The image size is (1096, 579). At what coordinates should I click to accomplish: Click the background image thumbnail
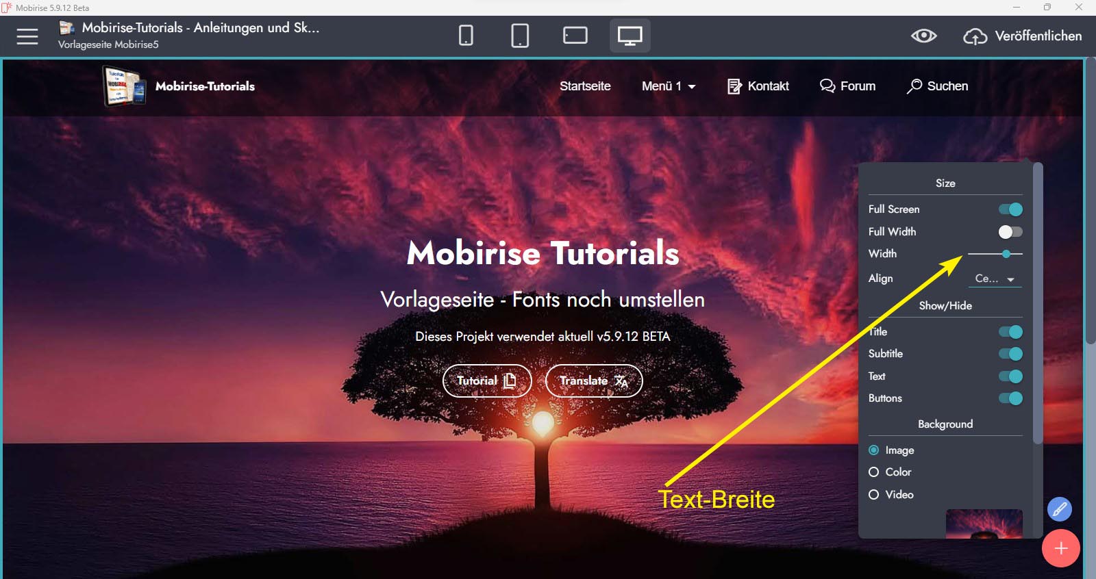pyautogui.click(x=984, y=524)
